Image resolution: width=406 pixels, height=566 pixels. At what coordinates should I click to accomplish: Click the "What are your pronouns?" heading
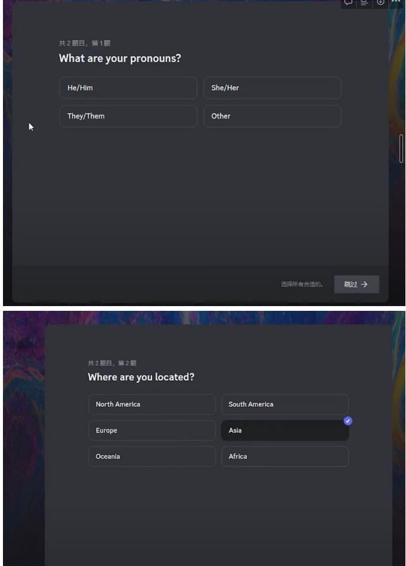tap(120, 59)
